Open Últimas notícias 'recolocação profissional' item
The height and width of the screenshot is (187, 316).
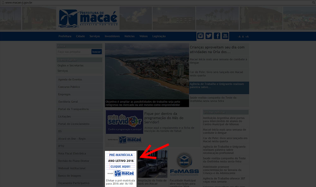coord(224,150)
